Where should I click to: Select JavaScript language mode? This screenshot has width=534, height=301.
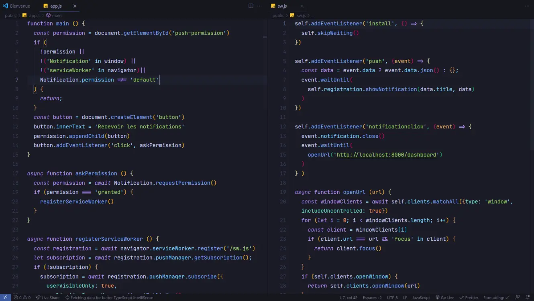(421, 297)
